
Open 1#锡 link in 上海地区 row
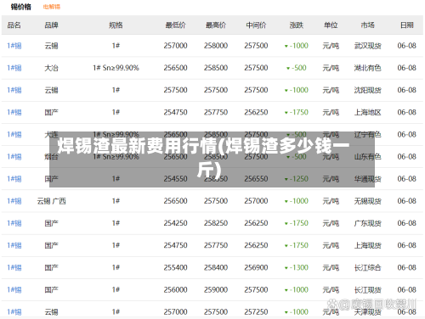(x=14, y=112)
